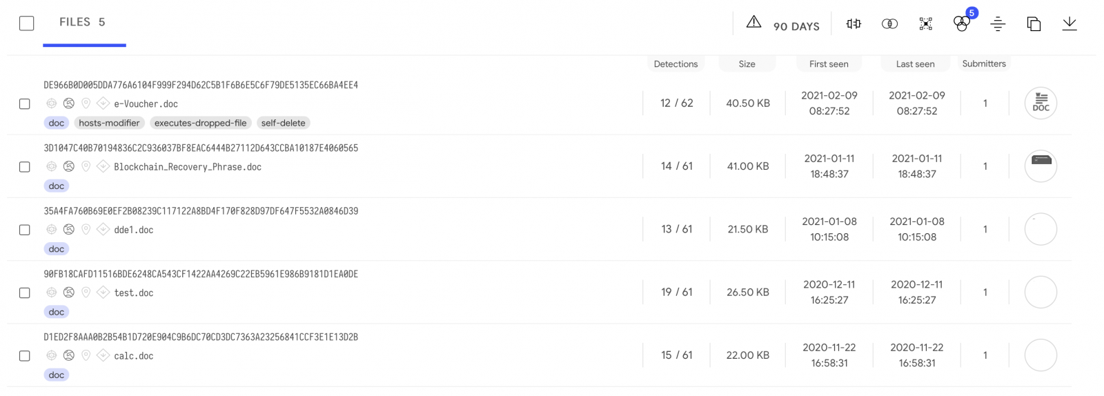1104x396 pixels.
Task: Sort by the Last seen column header
Action: coord(915,64)
